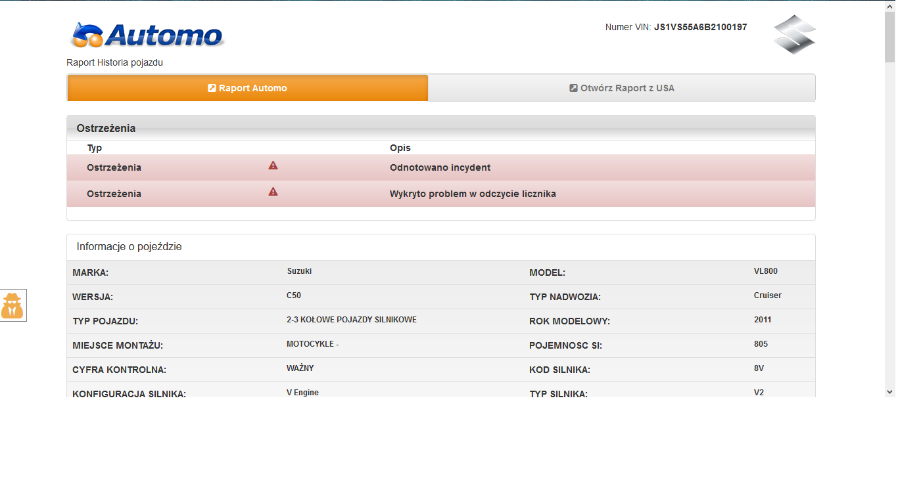Image resolution: width=898 pixels, height=478 pixels.
Task: Click the 'Informacje o pojeździe' panel heading
Action: (x=130, y=247)
